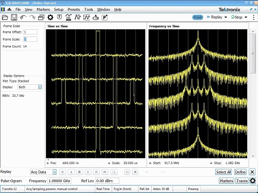Image resolution: width=258 pixels, height=193 pixels.
Task: Open the Display dropdown set to Both
Action: 30,87
